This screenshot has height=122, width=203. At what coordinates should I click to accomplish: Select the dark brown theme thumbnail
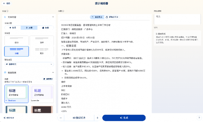point(42,109)
